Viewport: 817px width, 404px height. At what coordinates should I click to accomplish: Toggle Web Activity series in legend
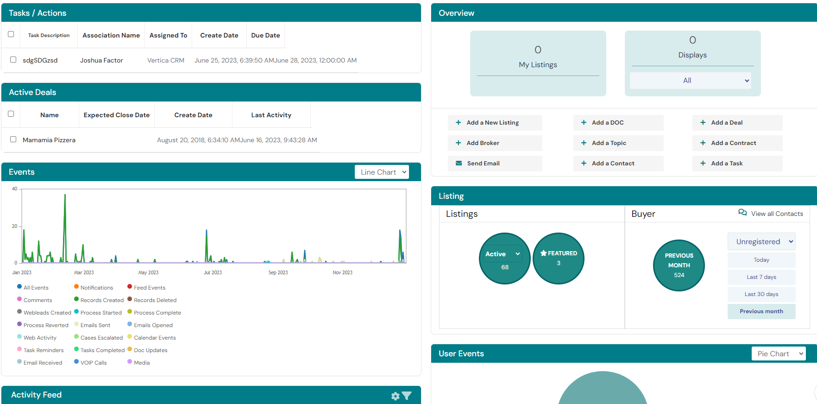(37, 338)
